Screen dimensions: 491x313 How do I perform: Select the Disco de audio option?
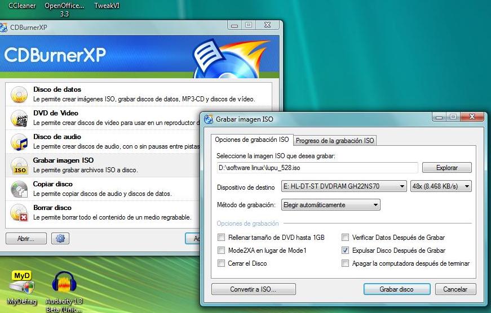pyautogui.click(x=103, y=142)
